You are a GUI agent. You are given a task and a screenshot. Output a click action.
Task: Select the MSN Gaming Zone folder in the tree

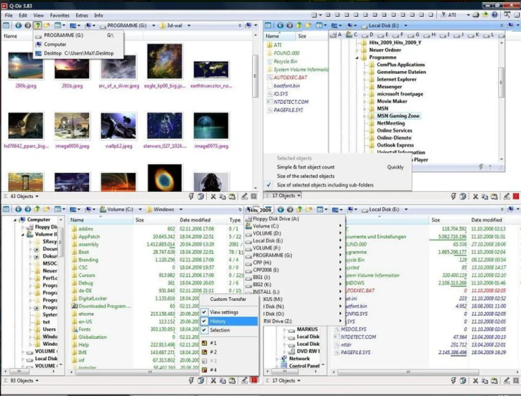pyautogui.click(x=398, y=116)
